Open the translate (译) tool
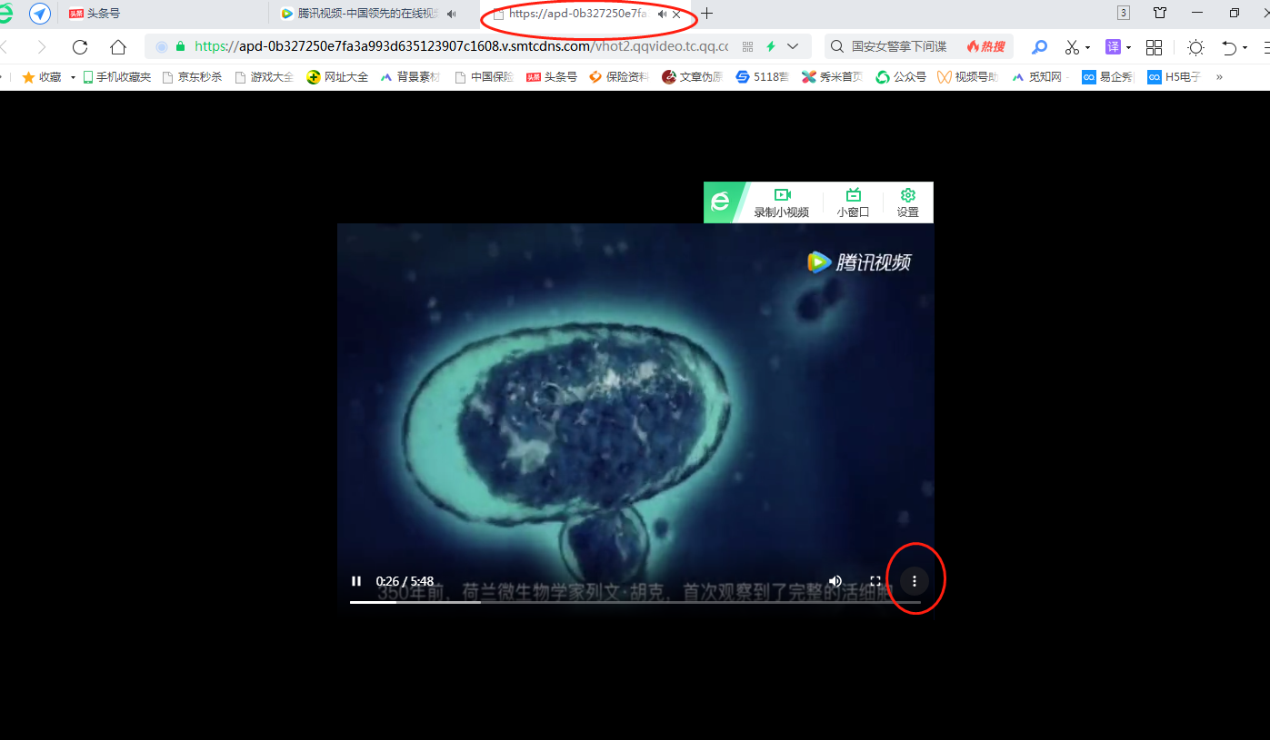The width and height of the screenshot is (1270, 740). tap(1113, 46)
